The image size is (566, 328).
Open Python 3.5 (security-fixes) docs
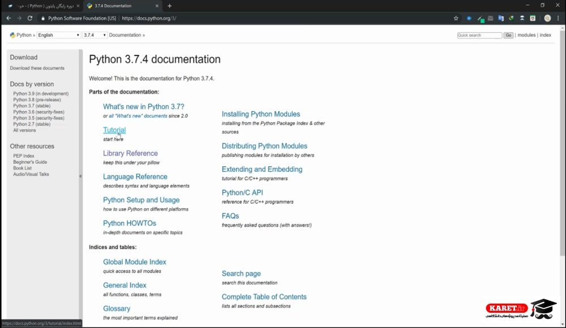38,118
